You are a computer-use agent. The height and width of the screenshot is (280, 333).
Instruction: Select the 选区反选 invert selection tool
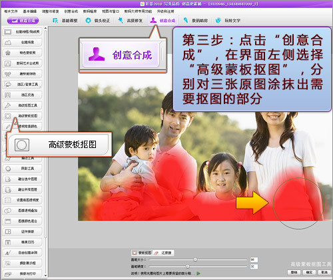click(22, 95)
